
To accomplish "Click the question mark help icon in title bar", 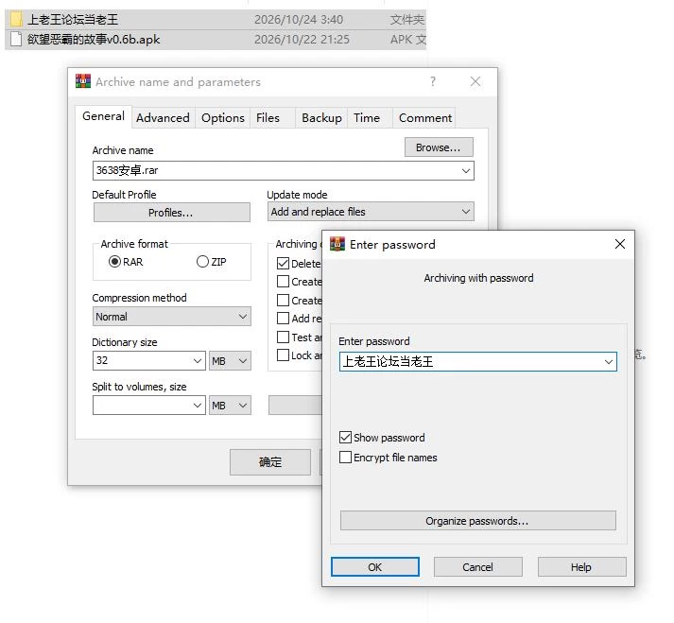I will [432, 81].
